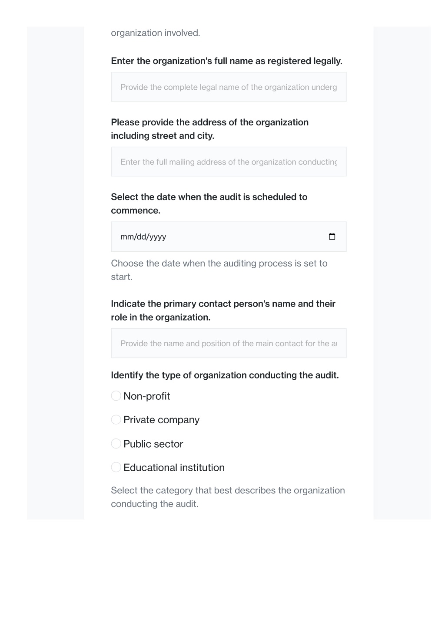This screenshot has height=631, width=445.
Task: Click the primary contact name input
Action: 229,344
